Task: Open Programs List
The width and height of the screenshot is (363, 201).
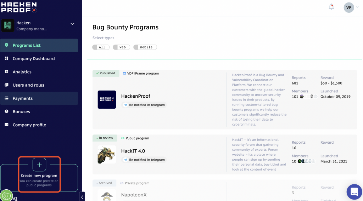Action: pos(39,45)
